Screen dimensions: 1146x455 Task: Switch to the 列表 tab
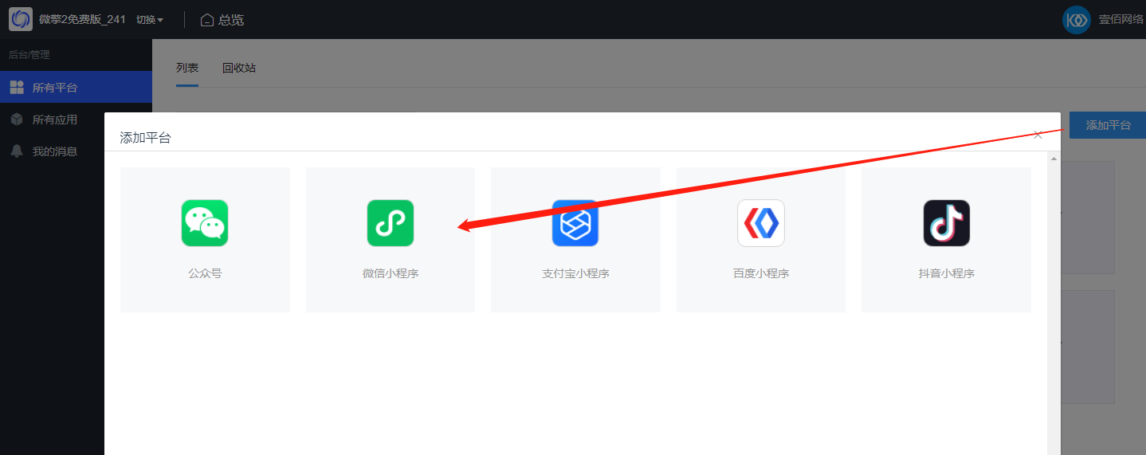click(187, 69)
